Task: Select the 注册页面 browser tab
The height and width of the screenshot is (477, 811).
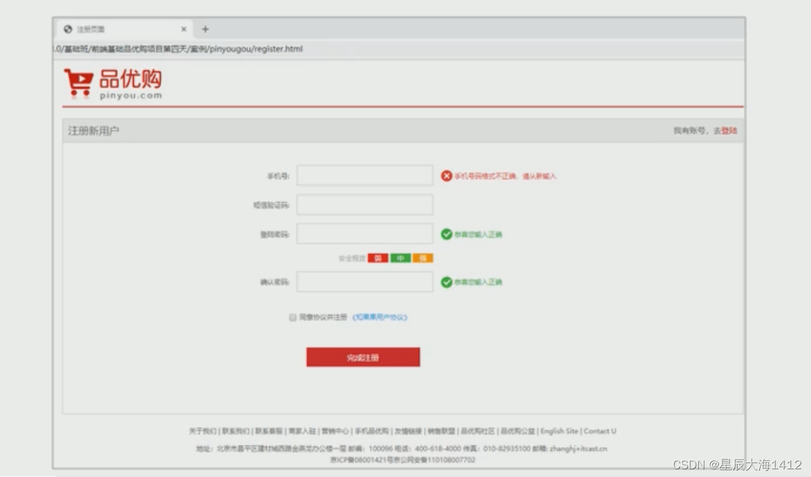Action: [x=125, y=29]
